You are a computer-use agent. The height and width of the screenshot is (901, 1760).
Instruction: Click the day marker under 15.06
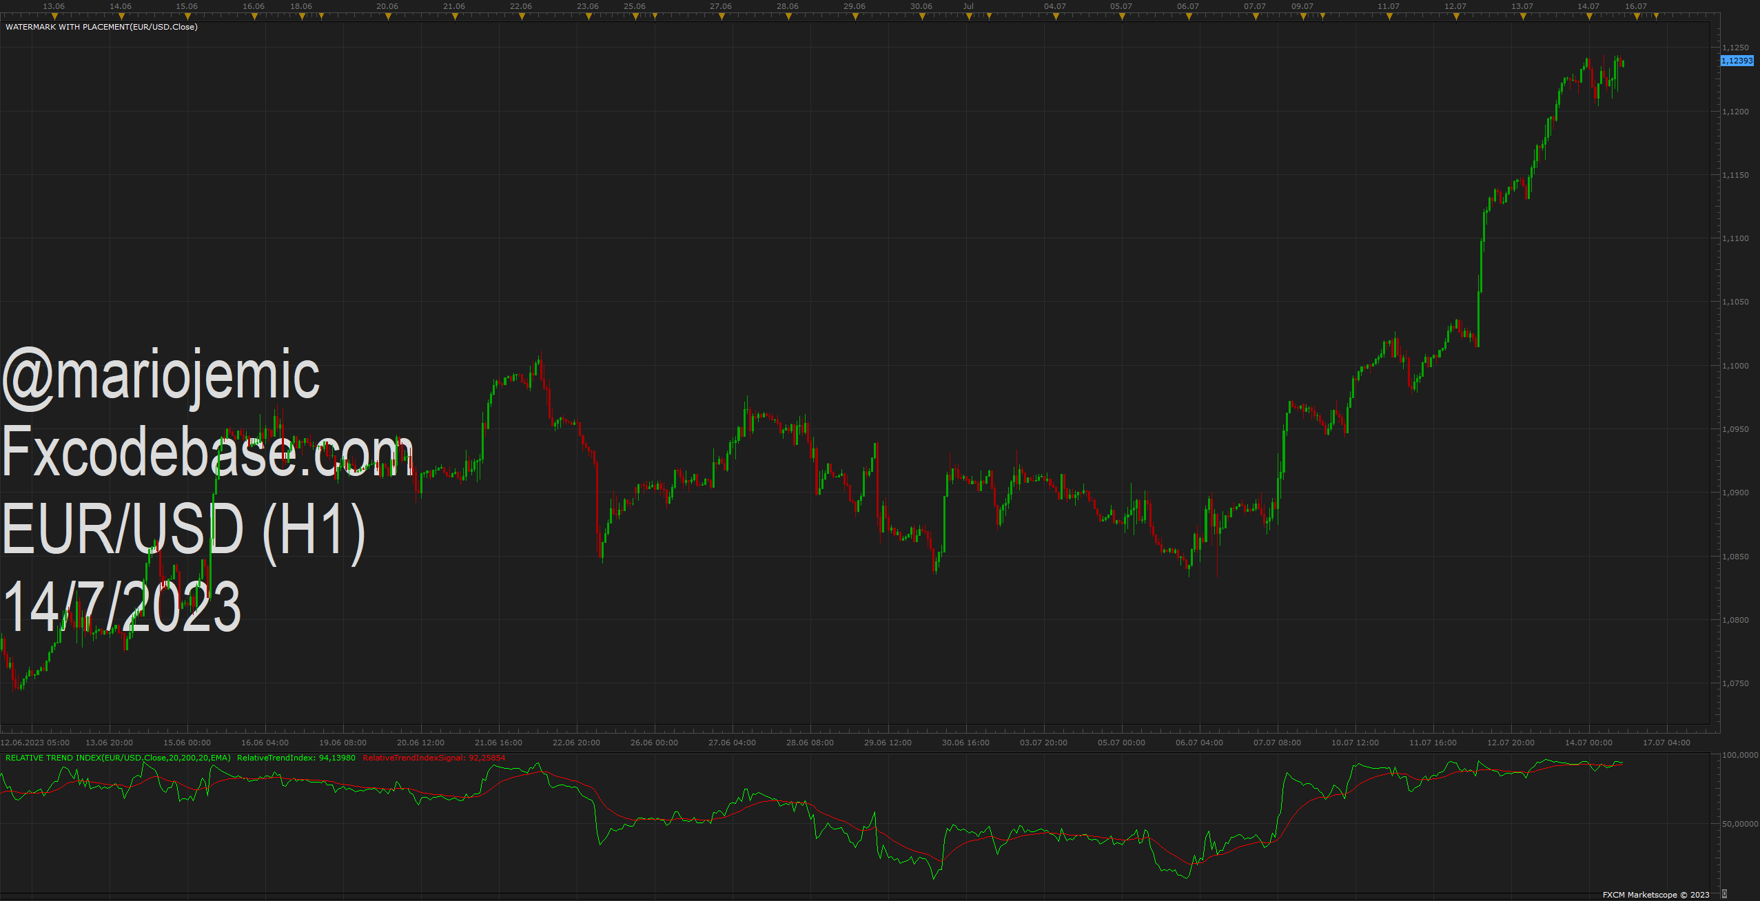point(187,17)
